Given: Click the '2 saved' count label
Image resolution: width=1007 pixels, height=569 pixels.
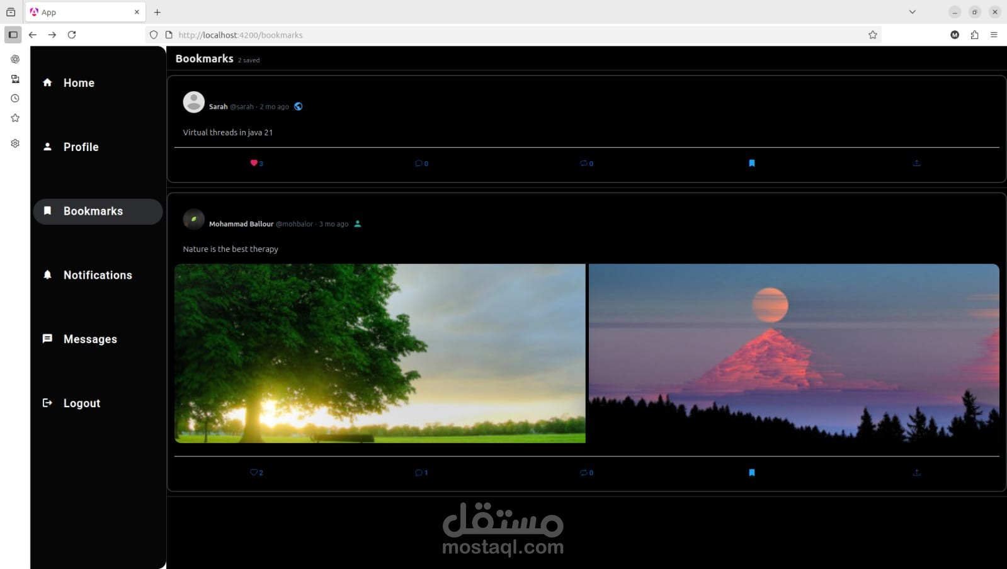Looking at the screenshot, I should pyautogui.click(x=249, y=60).
